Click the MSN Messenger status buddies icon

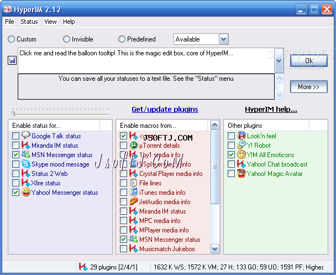coord(26,154)
